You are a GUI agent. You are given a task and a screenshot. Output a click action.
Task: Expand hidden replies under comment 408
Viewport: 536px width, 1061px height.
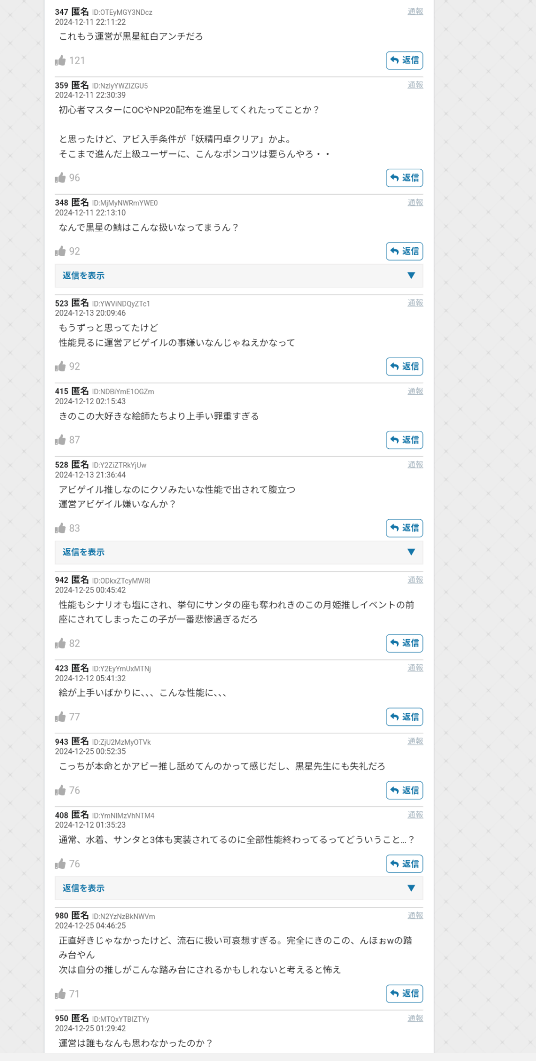click(239, 888)
